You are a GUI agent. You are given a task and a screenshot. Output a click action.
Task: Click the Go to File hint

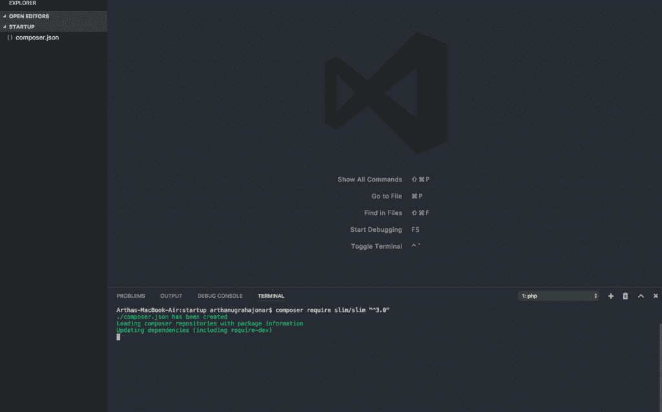click(x=387, y=196)
